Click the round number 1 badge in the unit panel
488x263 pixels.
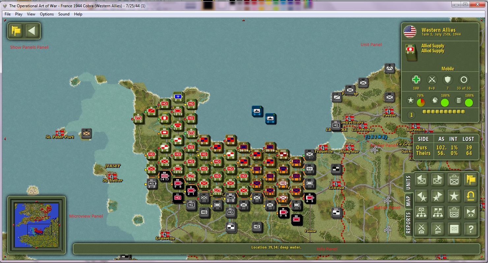(411, 115)
